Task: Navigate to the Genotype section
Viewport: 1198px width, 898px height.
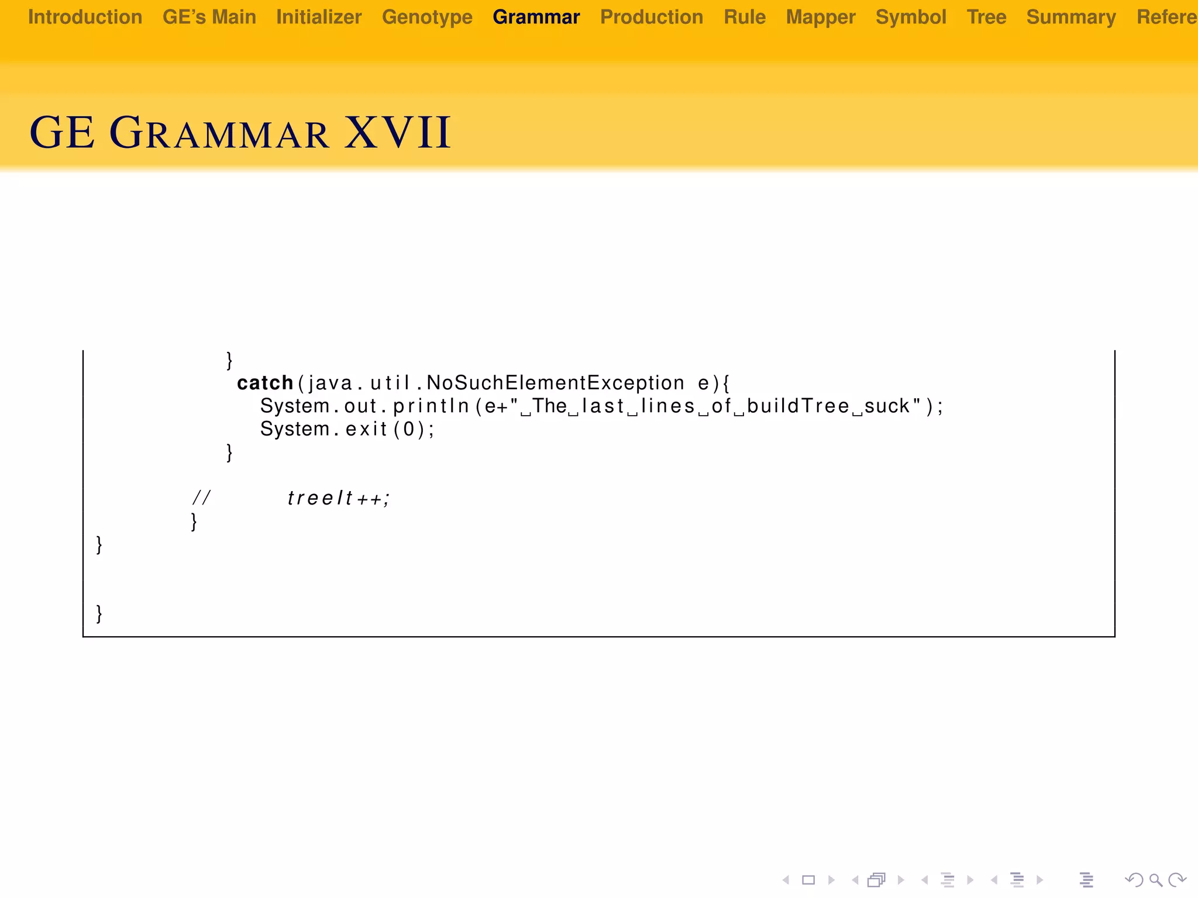Action: click(427, 17)
